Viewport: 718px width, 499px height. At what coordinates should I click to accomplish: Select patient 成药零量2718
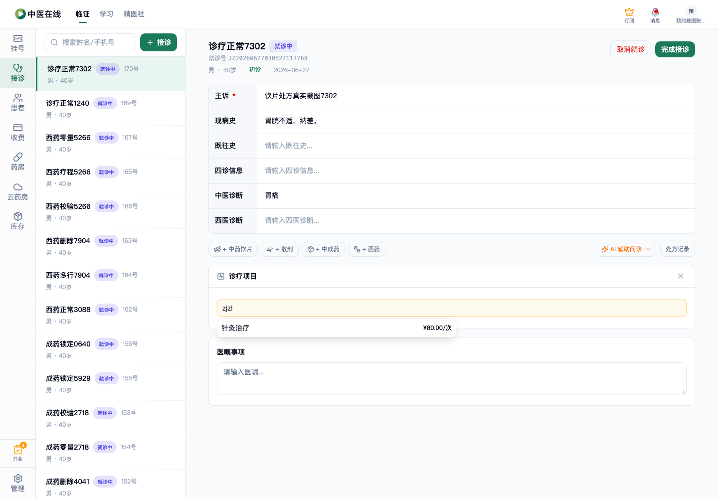111,452
